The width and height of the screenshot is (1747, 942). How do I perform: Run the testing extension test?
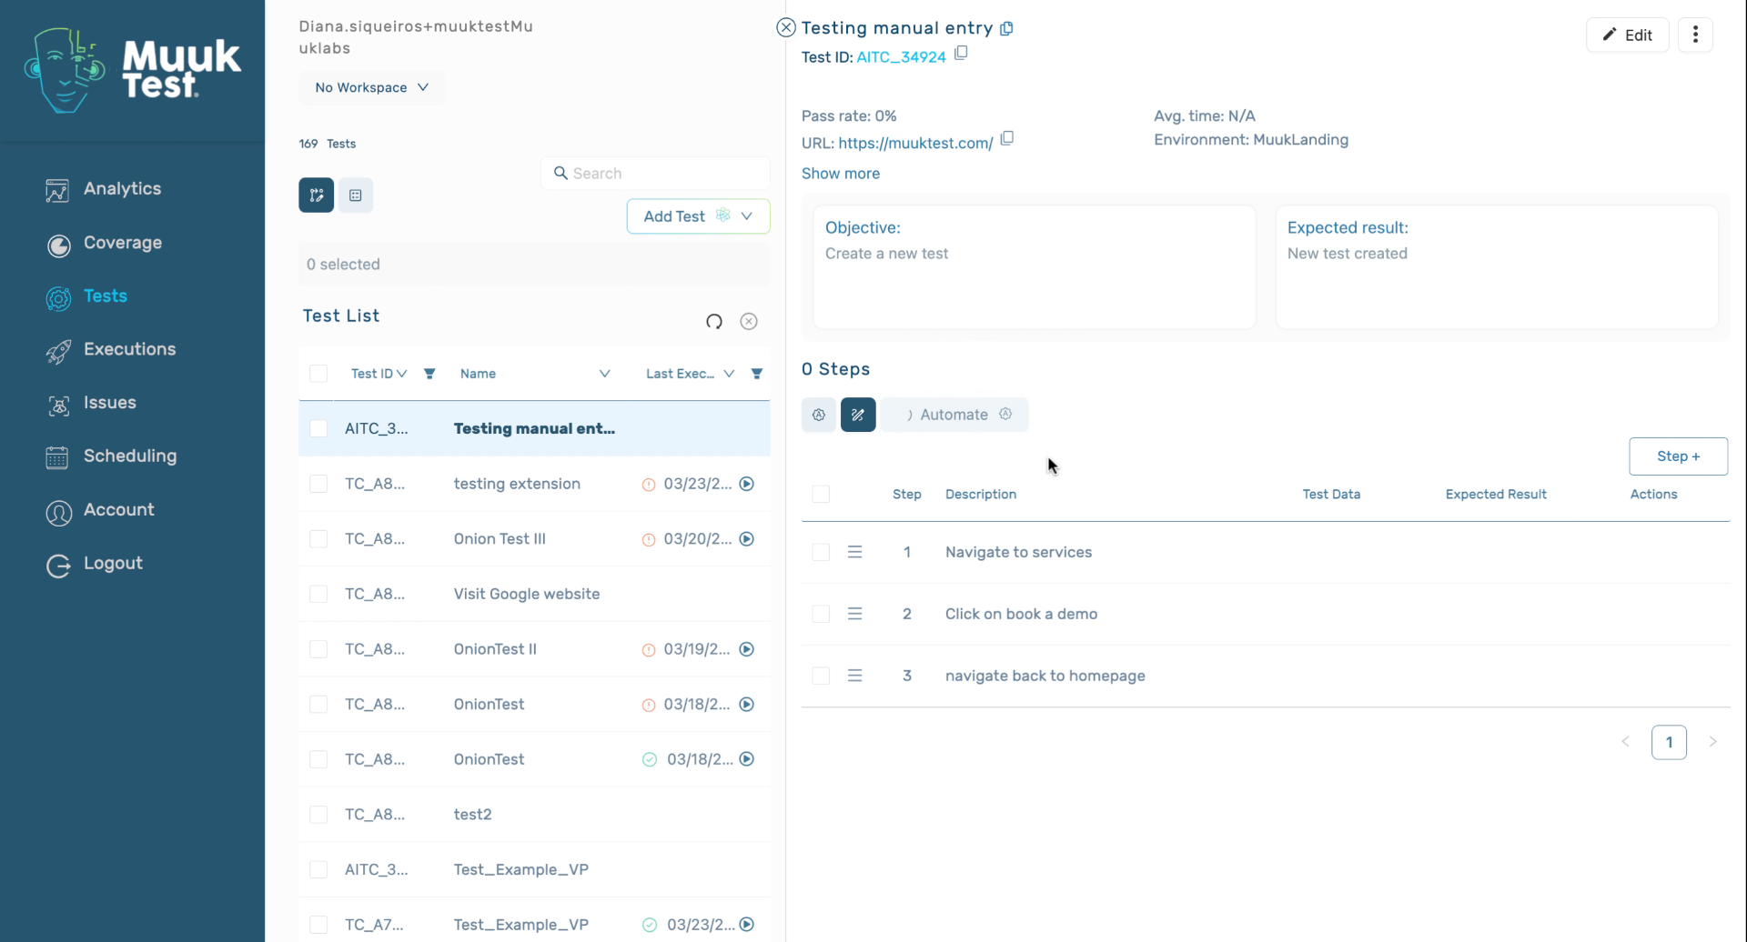[747, 485]
